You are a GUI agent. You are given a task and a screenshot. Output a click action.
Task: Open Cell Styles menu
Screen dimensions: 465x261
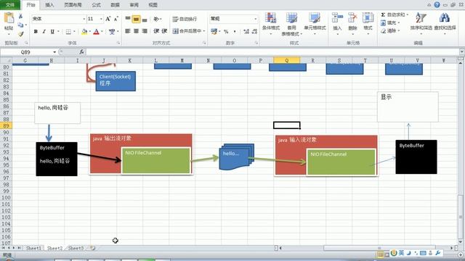tap(315, 23)
